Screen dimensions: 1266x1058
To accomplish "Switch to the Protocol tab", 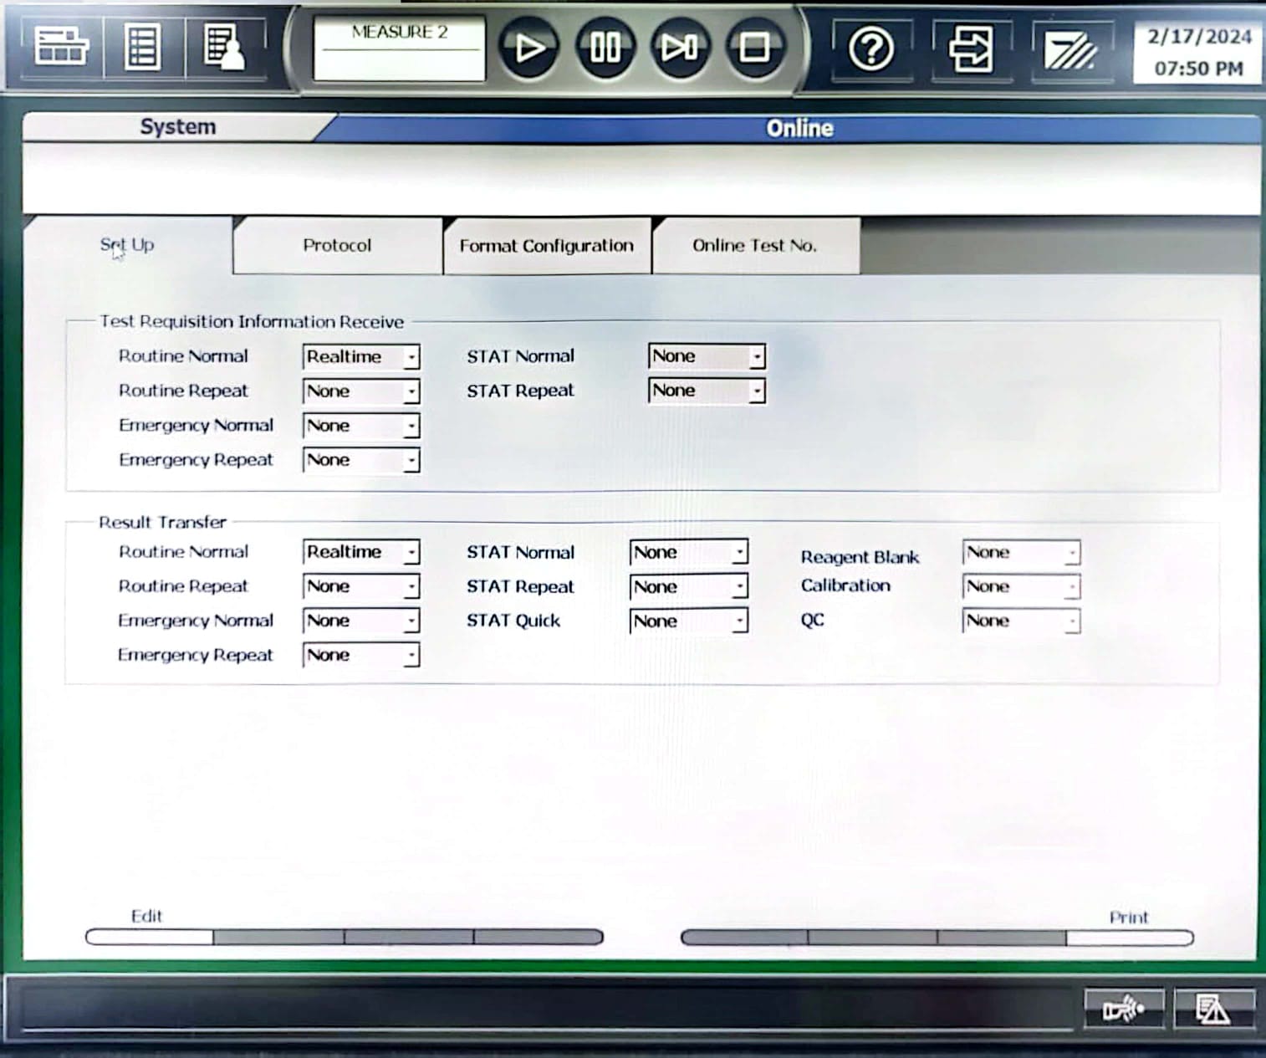I will pyautogui.click(x=337, y=246).
